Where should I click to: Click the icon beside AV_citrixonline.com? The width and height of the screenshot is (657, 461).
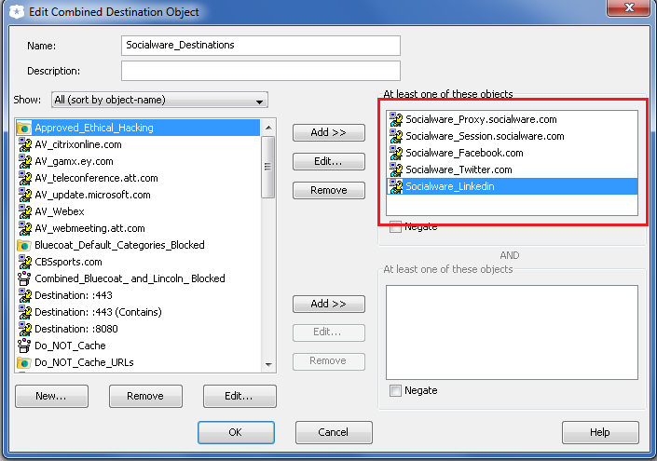[25, 144]
